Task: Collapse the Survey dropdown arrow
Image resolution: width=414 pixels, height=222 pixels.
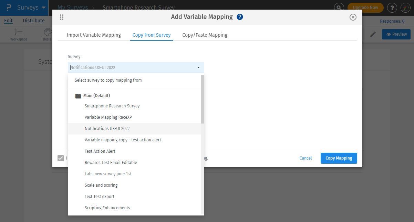Action: [198, 68]
